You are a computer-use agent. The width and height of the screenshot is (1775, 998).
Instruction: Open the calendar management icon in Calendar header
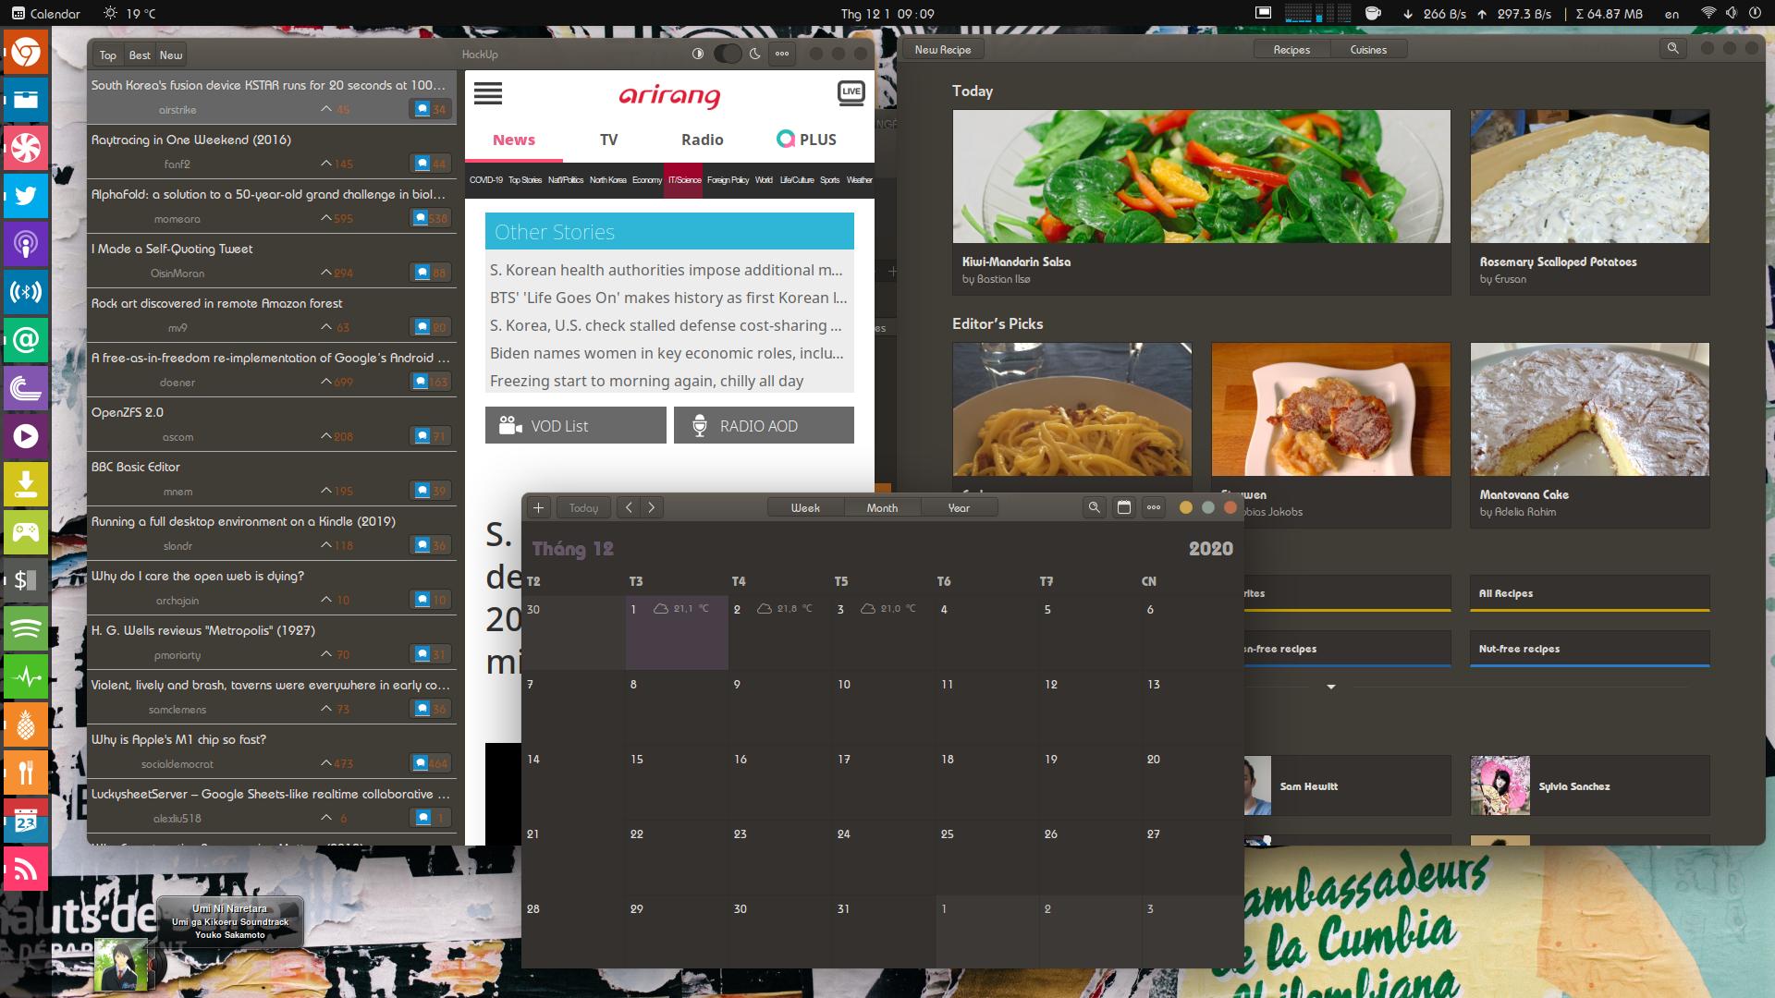point(1123,507)
